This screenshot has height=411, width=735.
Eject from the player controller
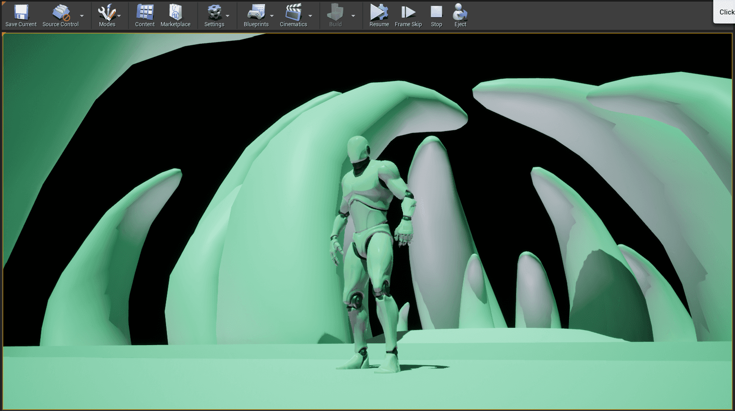tap(460, 13)
